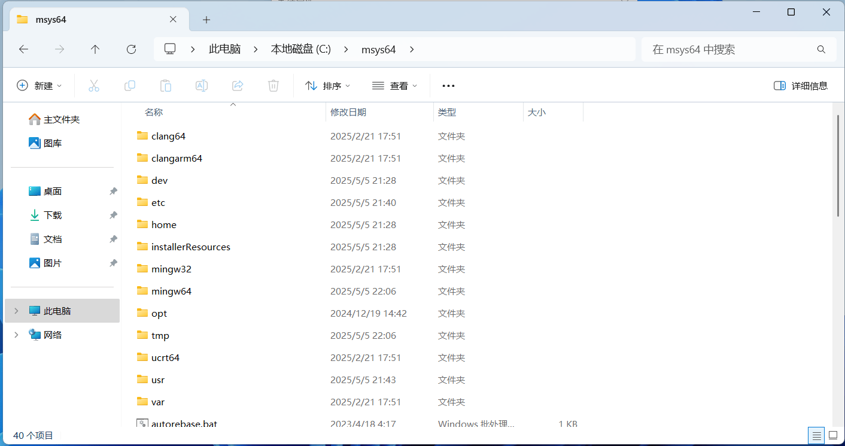The image size is (845, 446).
Task: Open the 新建 new item menu
Action: 39,86
